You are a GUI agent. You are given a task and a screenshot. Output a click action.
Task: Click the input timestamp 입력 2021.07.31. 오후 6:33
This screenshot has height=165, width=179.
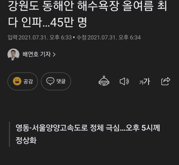pos(40,37)
